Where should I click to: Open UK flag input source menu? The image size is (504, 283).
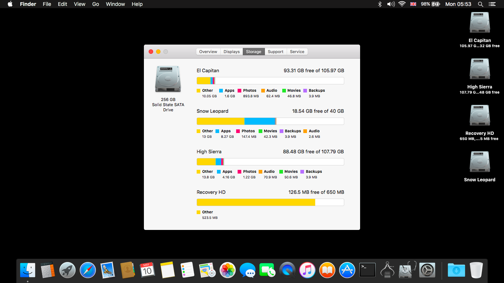(414, 4)
